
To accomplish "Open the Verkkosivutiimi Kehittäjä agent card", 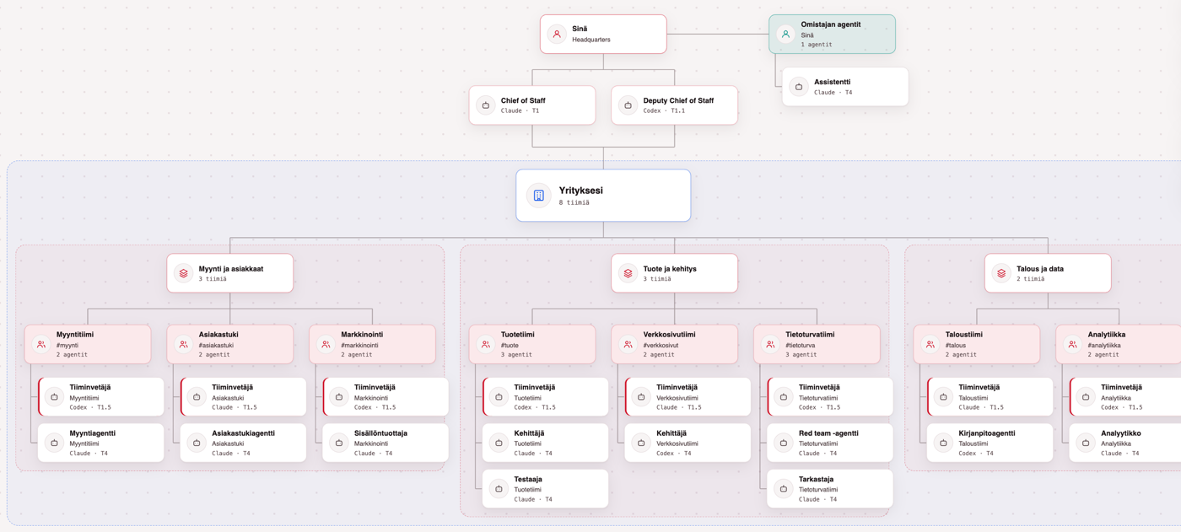I will pyautogui.click(x=688, y=443).
